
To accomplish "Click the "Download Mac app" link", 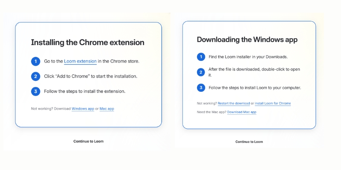I will tap(242, 112).
